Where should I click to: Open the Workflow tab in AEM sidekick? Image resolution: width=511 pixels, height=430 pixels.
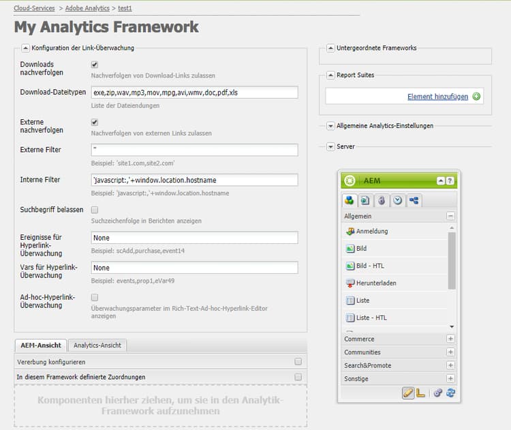[x=414, y=200]
